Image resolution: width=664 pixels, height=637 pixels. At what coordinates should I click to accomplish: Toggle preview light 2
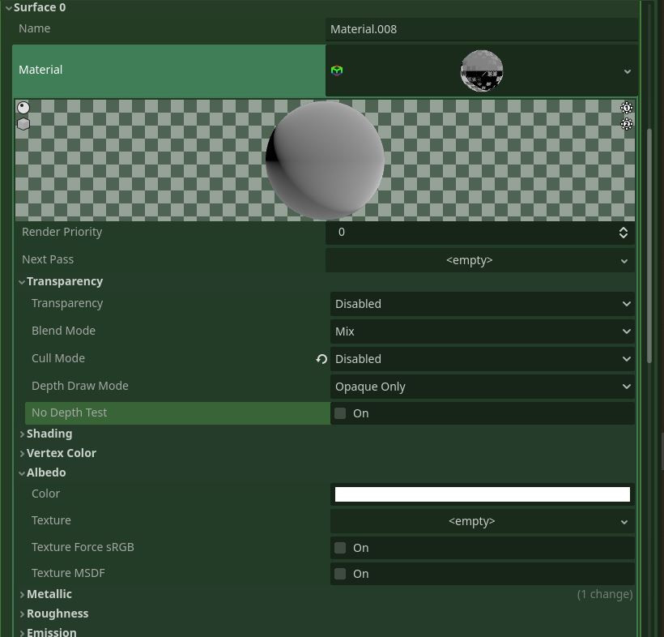[626, 124]
